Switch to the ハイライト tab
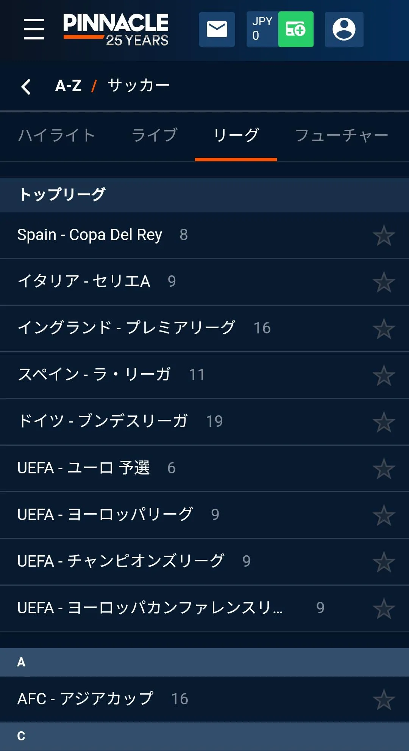 click(x=56, y=135)
